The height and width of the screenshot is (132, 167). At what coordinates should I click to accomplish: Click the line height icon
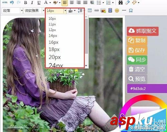tap(80, 11)
